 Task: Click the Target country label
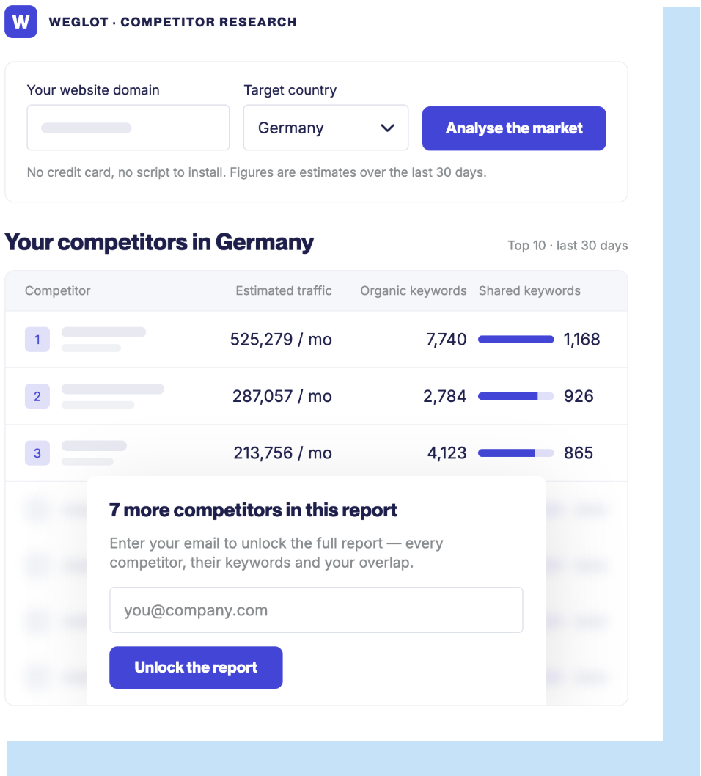click(x=290, y=90)
